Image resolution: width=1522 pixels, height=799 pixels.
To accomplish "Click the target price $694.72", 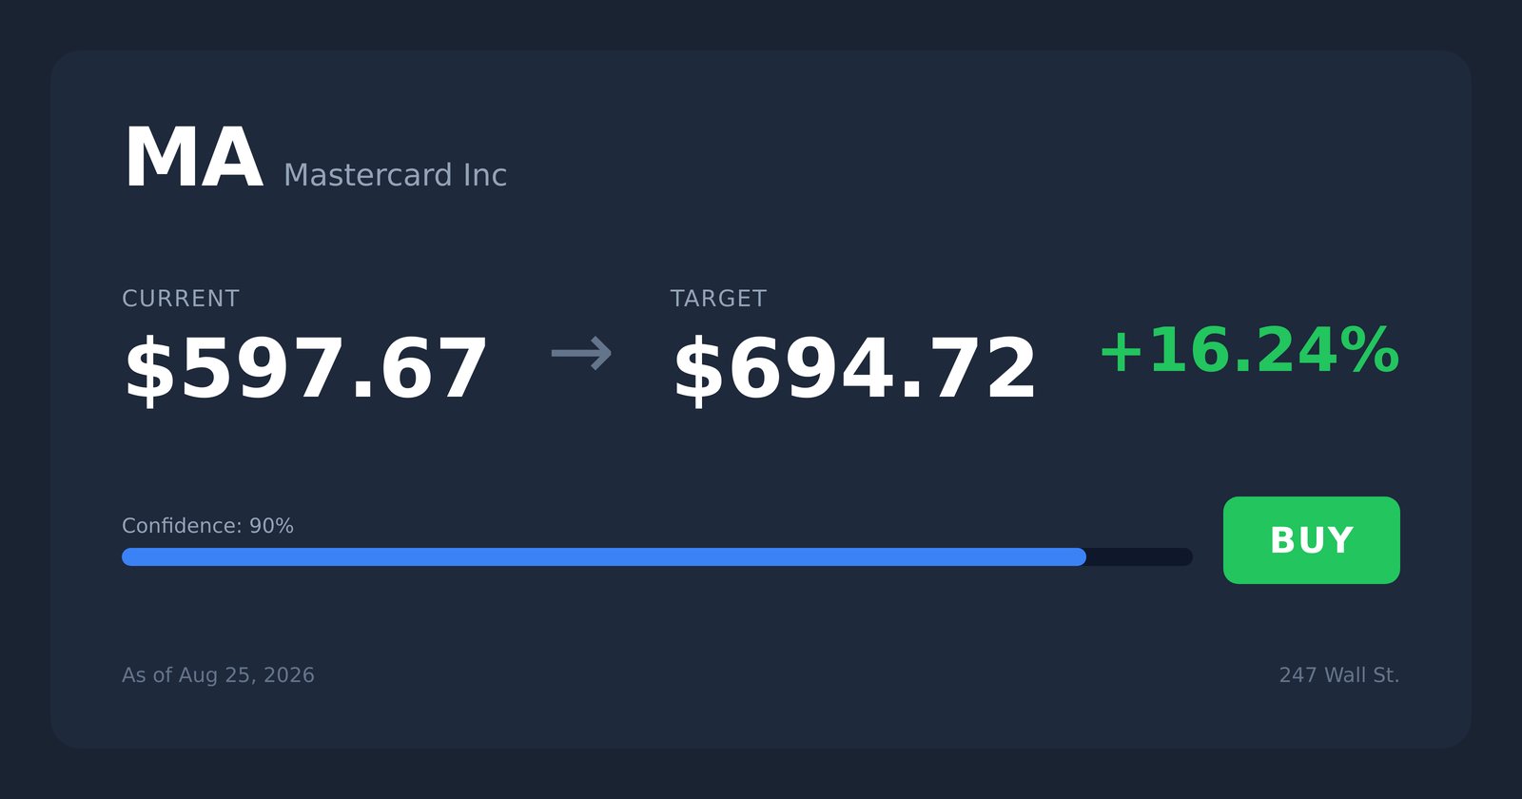I will (854, 369).
